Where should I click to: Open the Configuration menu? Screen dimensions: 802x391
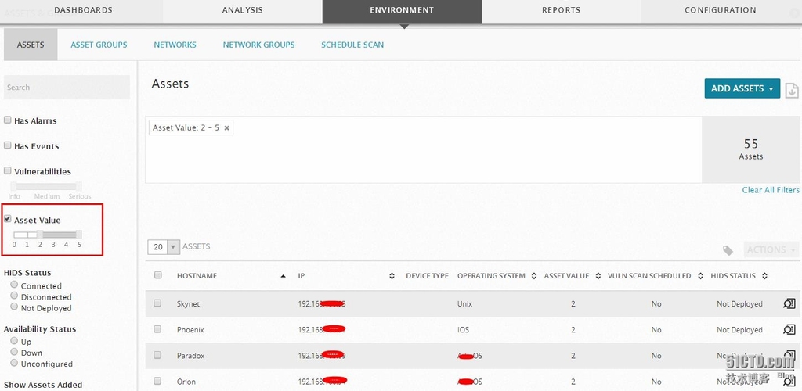[721, 10]
